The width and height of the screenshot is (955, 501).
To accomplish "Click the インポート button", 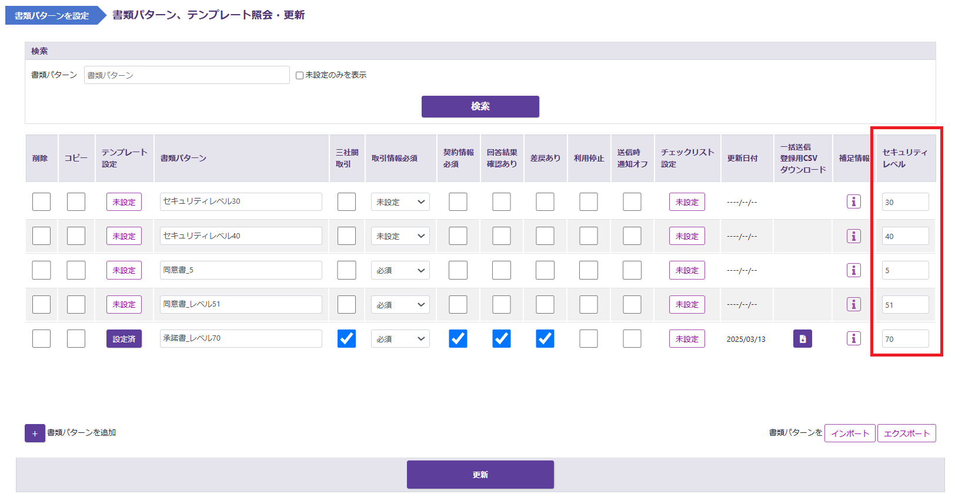I will coord(849,433).
